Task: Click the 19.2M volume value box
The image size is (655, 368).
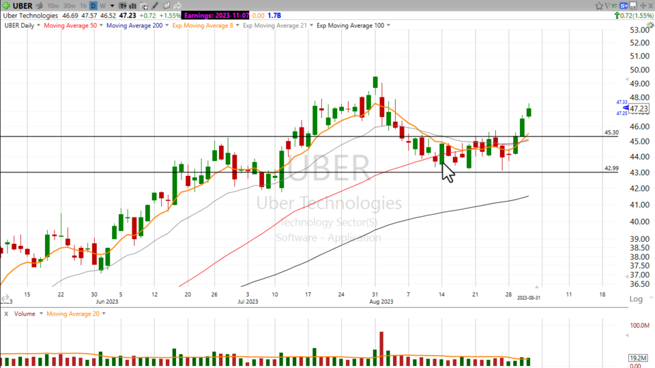Action: point(639,358)
